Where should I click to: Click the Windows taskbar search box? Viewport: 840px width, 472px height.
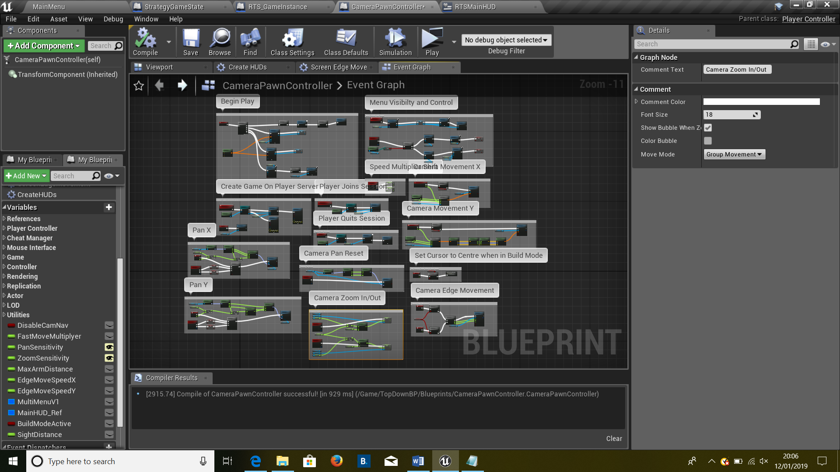coord(120,461)
